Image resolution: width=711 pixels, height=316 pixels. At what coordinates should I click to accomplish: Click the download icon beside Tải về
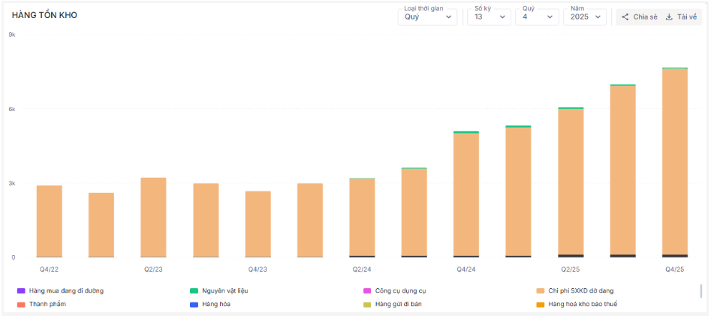point(669,17)
